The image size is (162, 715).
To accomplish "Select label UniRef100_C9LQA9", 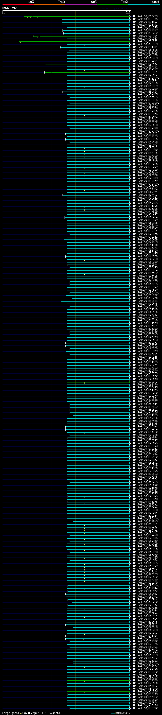I will tap(145, 351).
